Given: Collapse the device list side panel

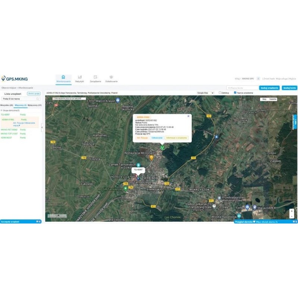Looking at the screenshot, I should (42, 127).
